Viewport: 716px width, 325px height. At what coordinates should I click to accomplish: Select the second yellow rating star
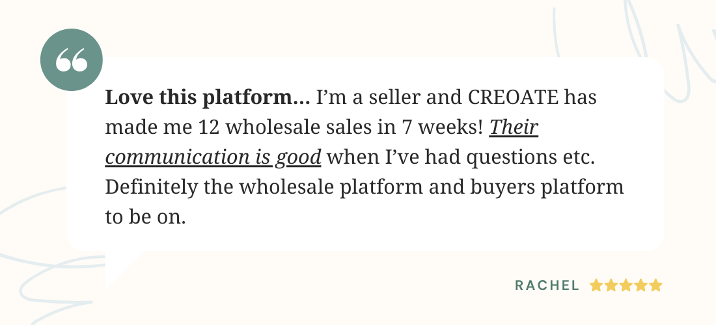click(611, 285)
